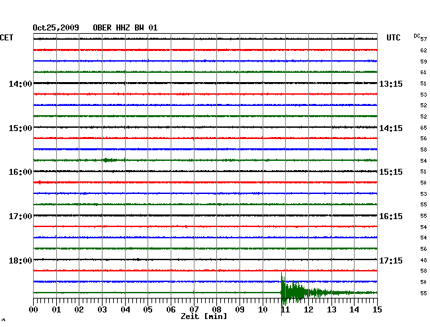Screen dimensions: 430x327
Task: Click minute tick label 10
Action: pyautogui.click(x=263, y=310)
